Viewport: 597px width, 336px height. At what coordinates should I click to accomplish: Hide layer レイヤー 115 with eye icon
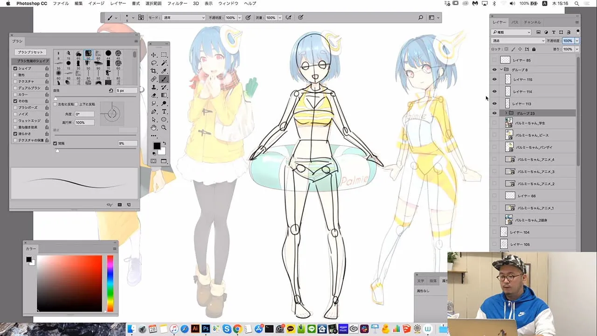(494, 79)
